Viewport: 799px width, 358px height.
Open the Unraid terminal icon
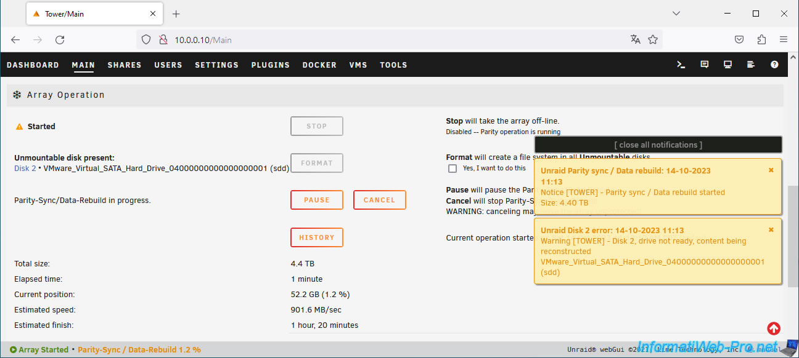pos(681,65)
